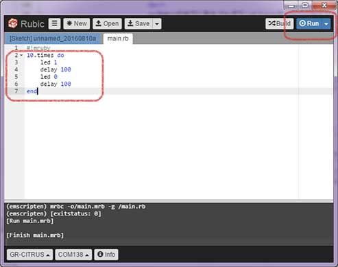Screen dimensions: 338x267
Task: Open the GR-CITRUS board selector
Action: (29, 255)
